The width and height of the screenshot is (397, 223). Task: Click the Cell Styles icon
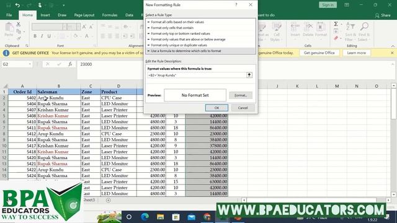276,26
